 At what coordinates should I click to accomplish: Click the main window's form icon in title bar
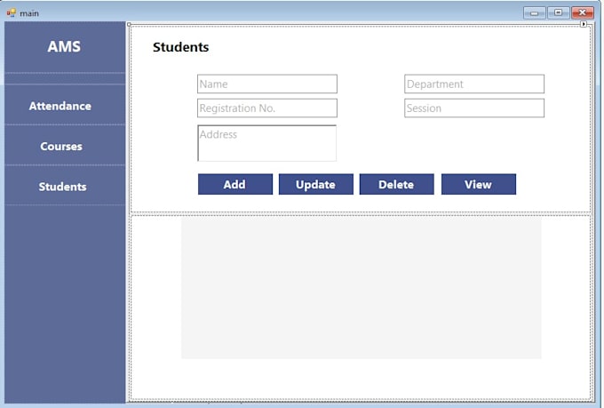tap(12, 13)
